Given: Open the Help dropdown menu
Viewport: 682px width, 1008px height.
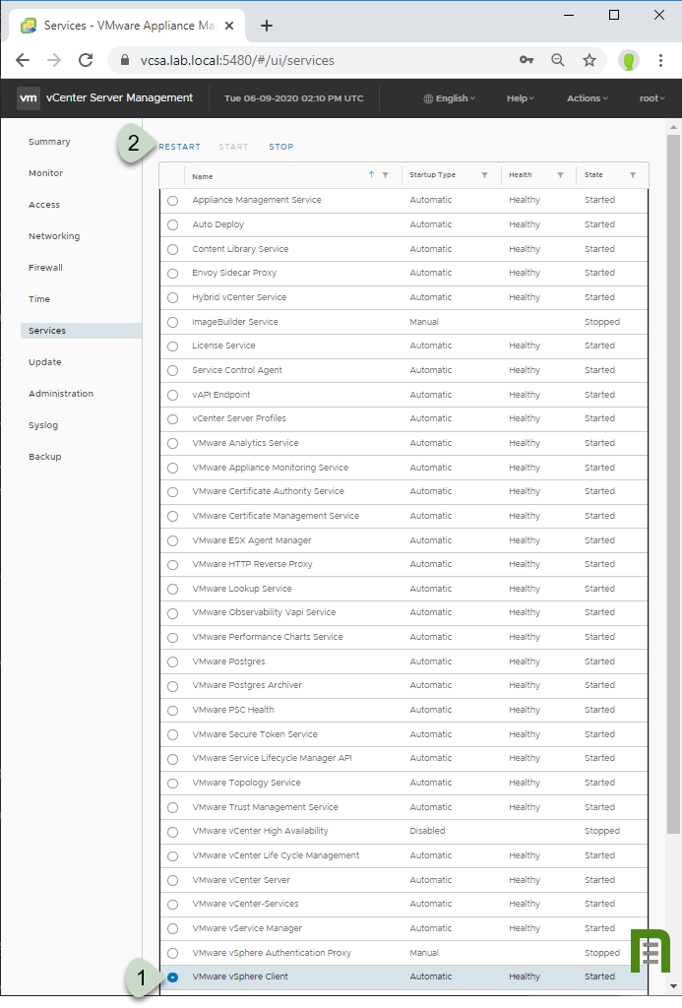Looking at the screenshot, I should [x=520, y=98].
